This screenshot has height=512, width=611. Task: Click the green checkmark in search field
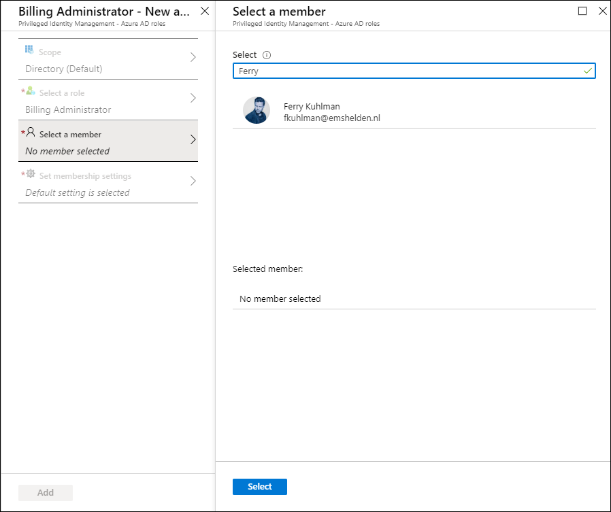(x=588, y=71)
